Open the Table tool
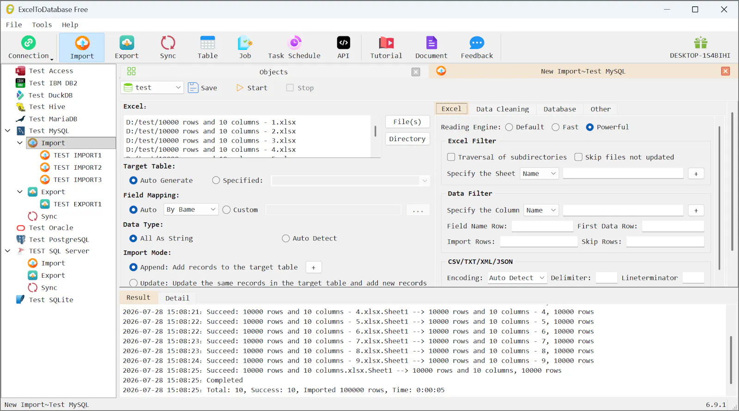 208,48
